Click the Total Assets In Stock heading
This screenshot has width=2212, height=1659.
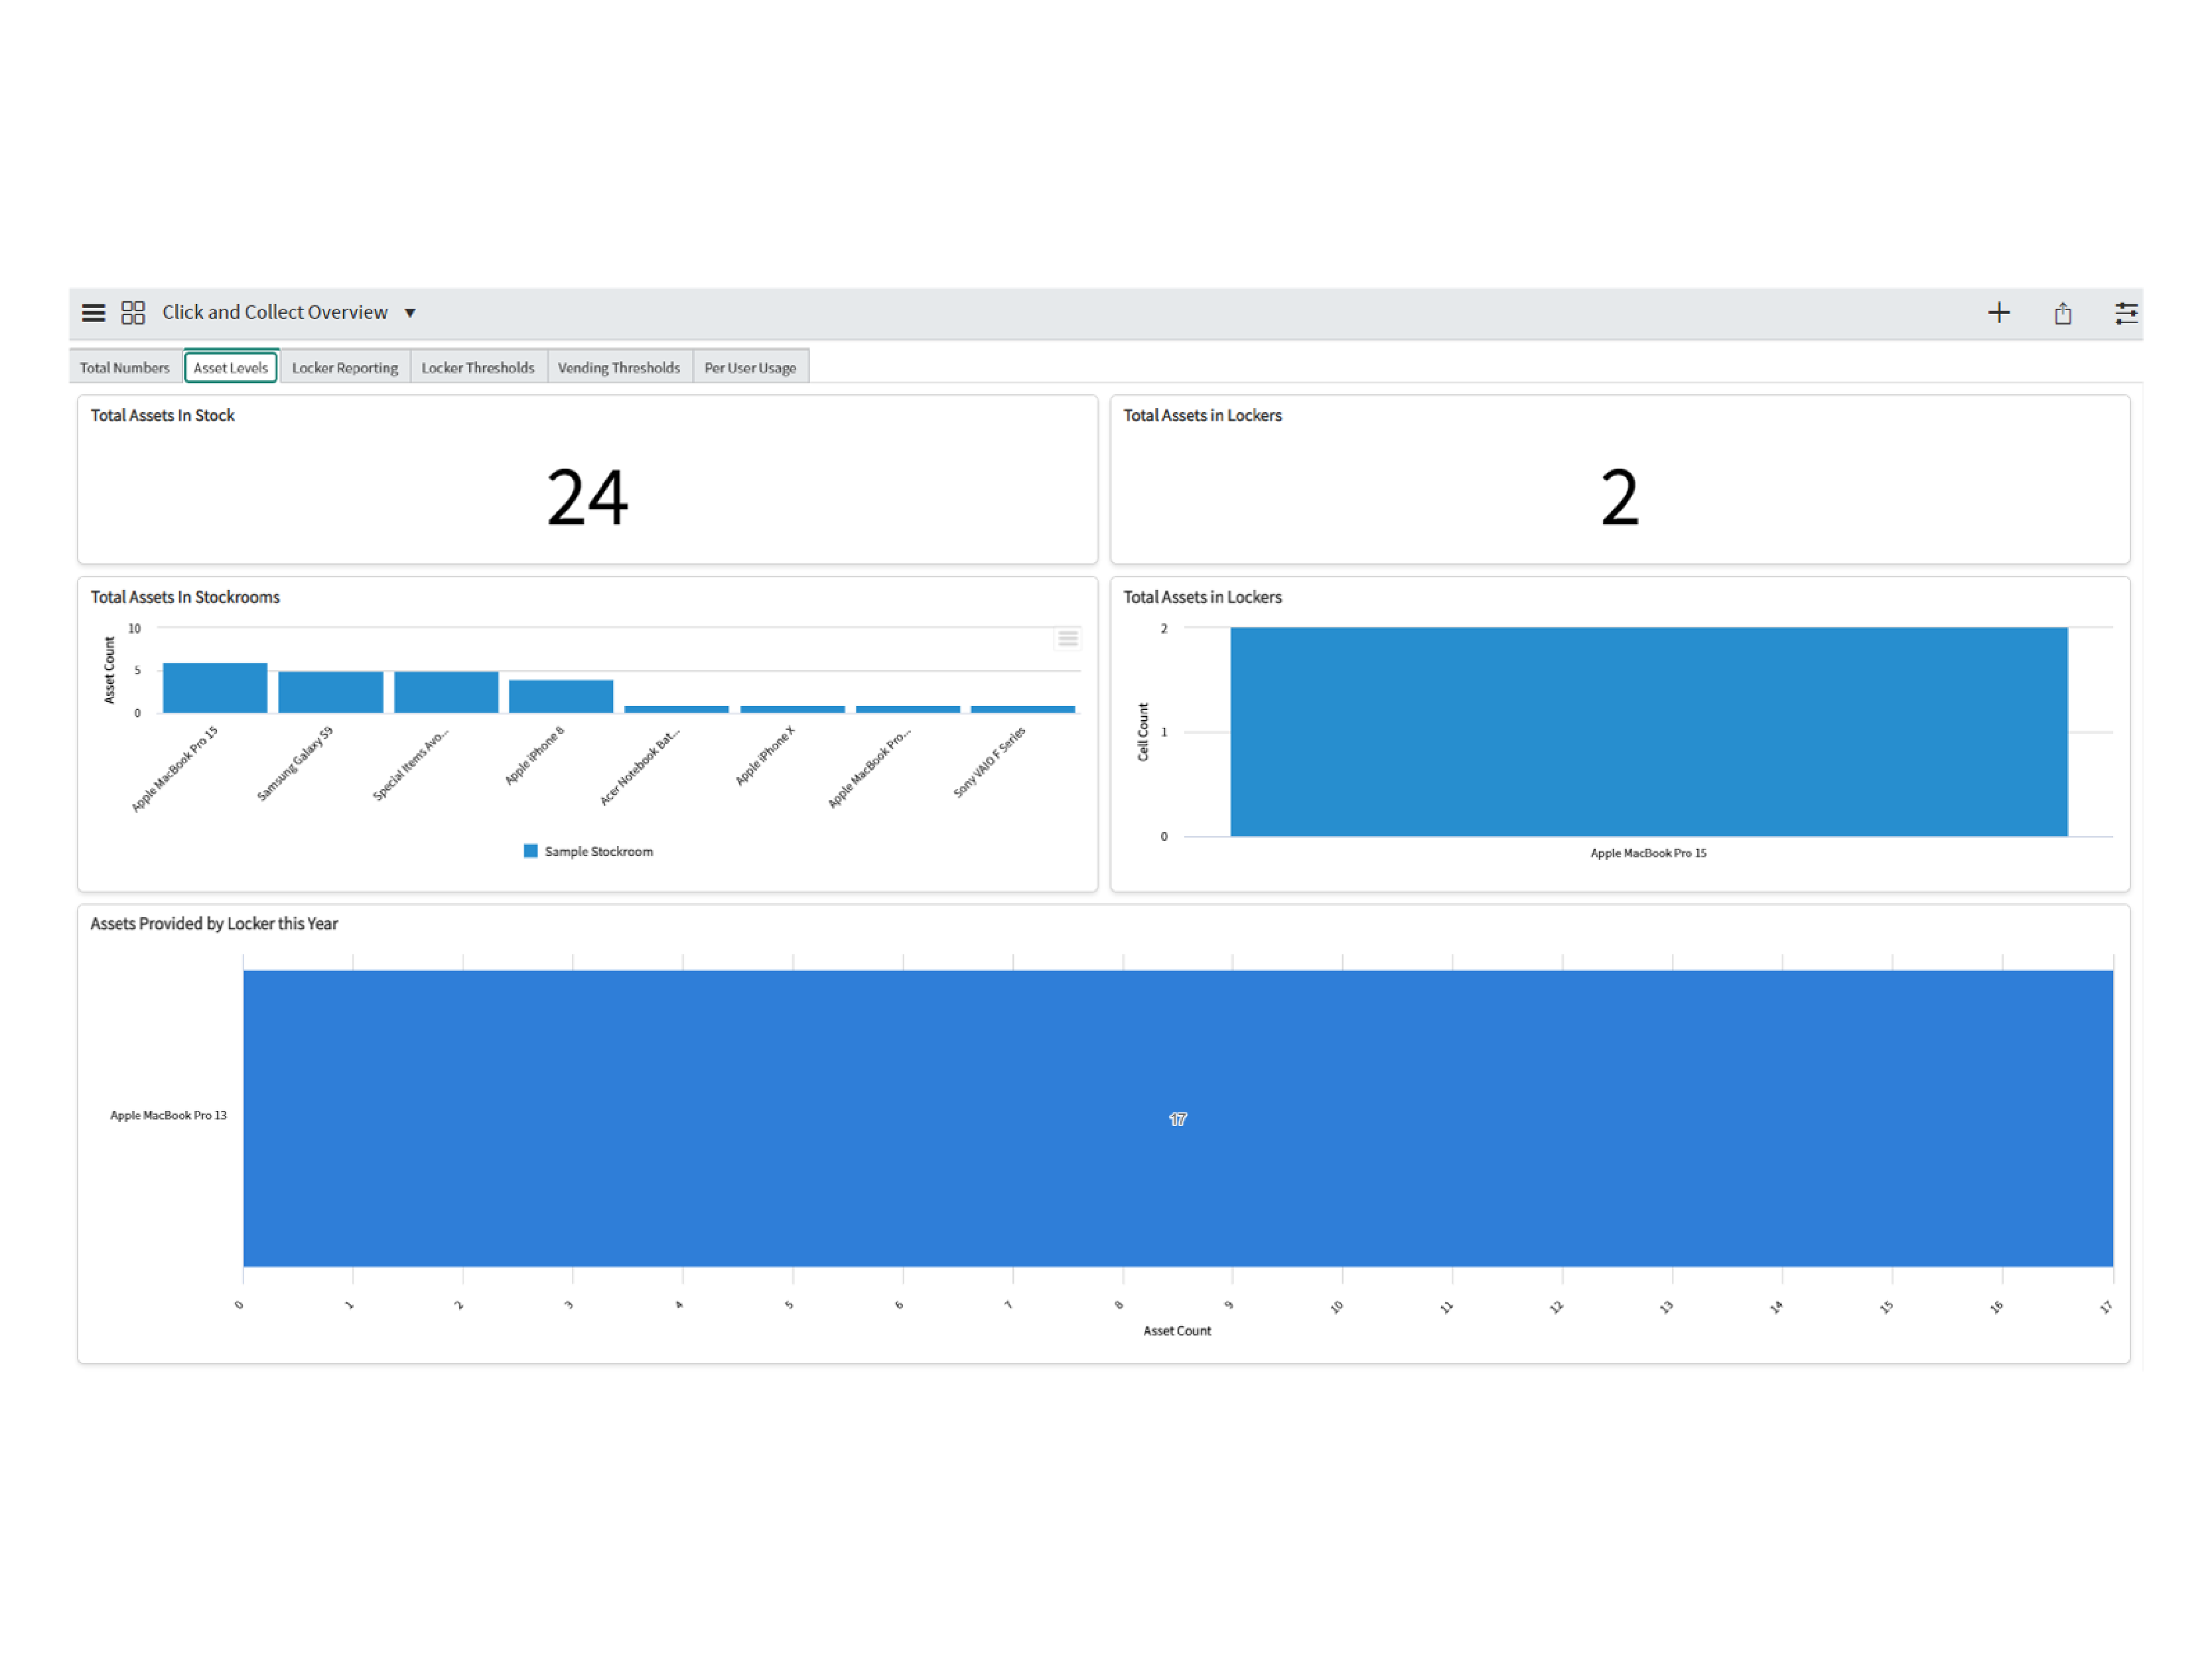click(x=162, y=415)
